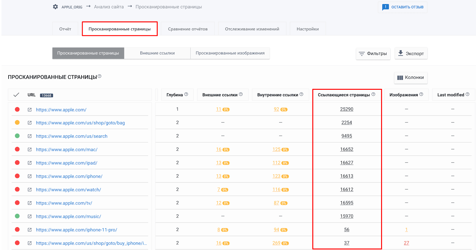This screenshot has height=250, width=476.
Task: Click internal links value 269 in buy_iphone row
Action: point(276,243)
